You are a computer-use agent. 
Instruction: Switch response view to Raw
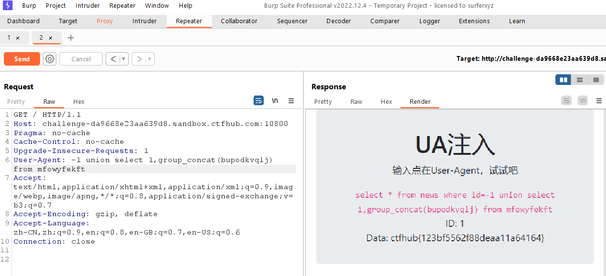click(356, 101)
